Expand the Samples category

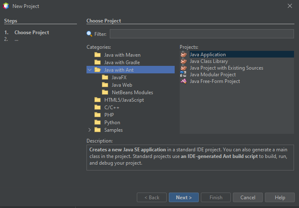pyautogui.click(x=89, y=130)
